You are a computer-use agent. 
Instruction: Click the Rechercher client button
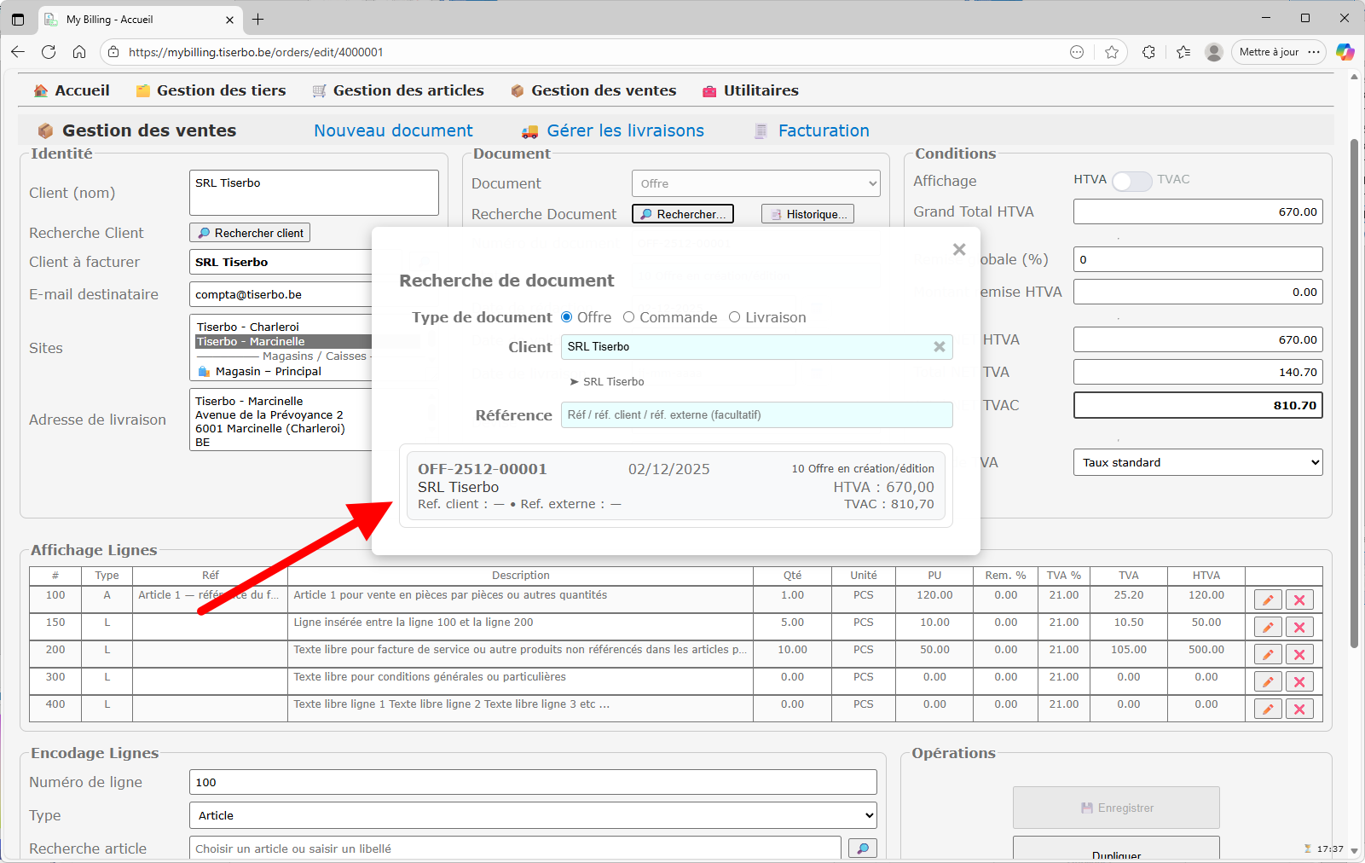[x=250, y=233]
